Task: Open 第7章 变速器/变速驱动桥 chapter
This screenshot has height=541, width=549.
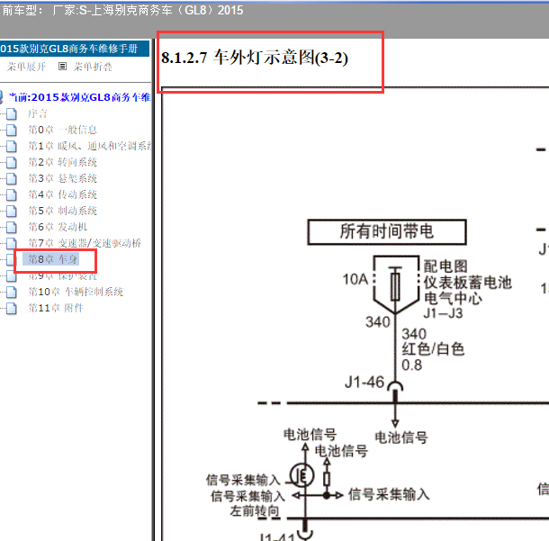Action: pyautogui.click(x=85, y=243)
